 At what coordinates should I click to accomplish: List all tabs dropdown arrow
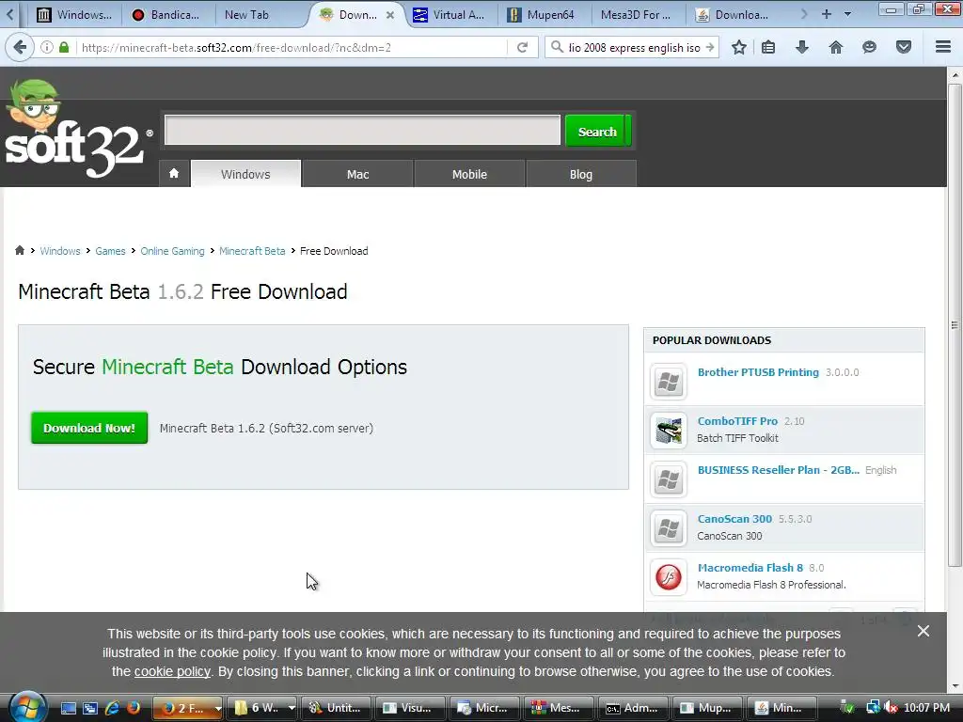[847, 13]
